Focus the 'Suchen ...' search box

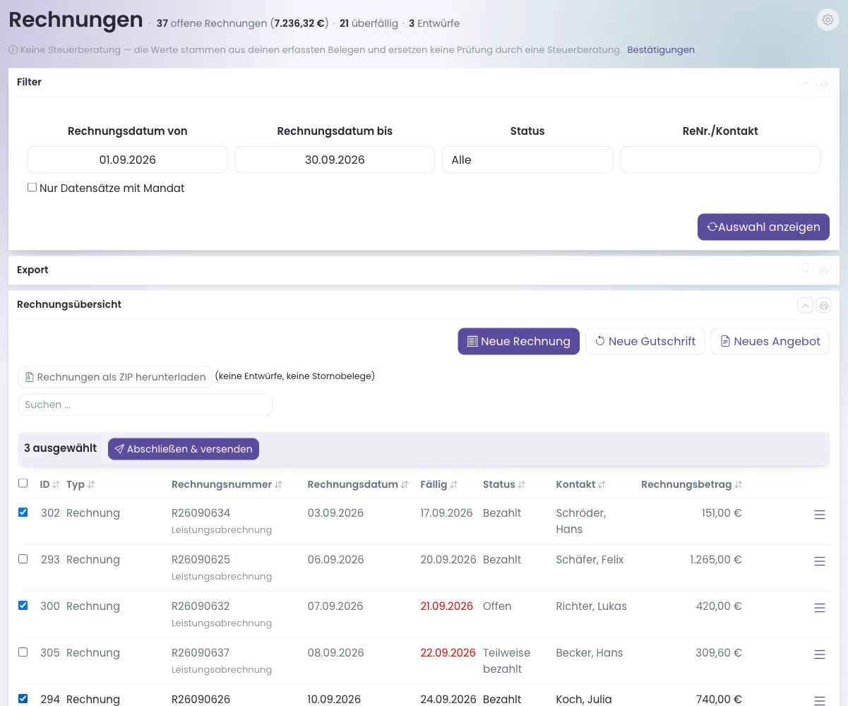145,405
